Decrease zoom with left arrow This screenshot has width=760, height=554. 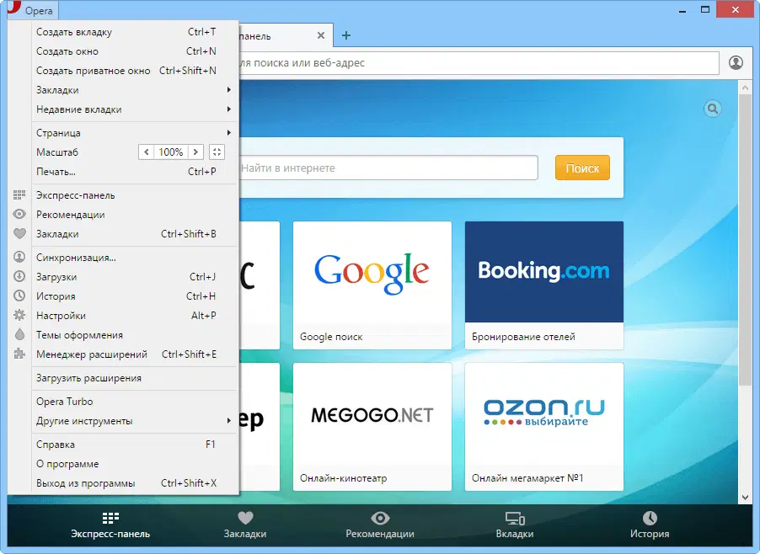(x=147, y=152)
